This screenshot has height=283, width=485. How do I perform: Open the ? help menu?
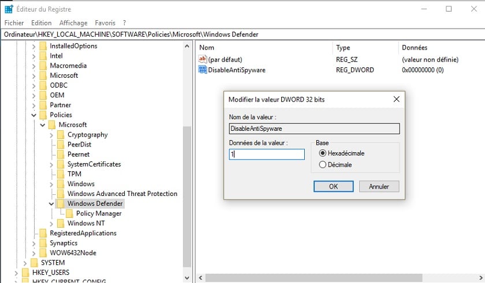click(124, 23)
